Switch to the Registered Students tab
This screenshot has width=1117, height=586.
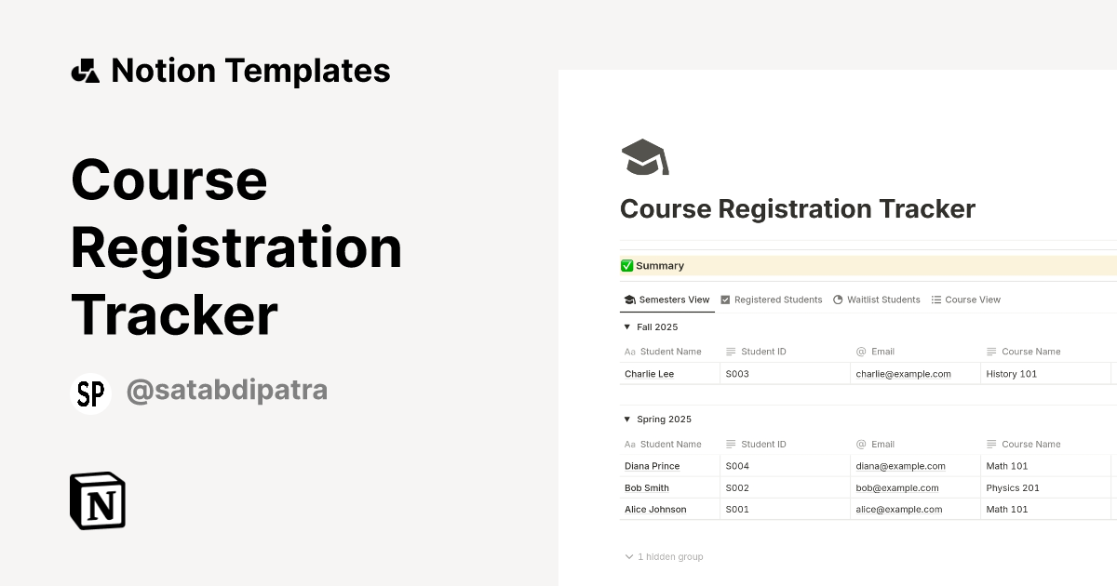777,300
